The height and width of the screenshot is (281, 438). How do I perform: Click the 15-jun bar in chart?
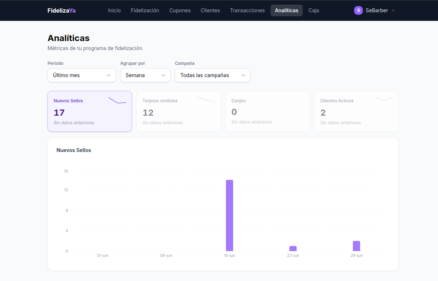tap(230, 215)
